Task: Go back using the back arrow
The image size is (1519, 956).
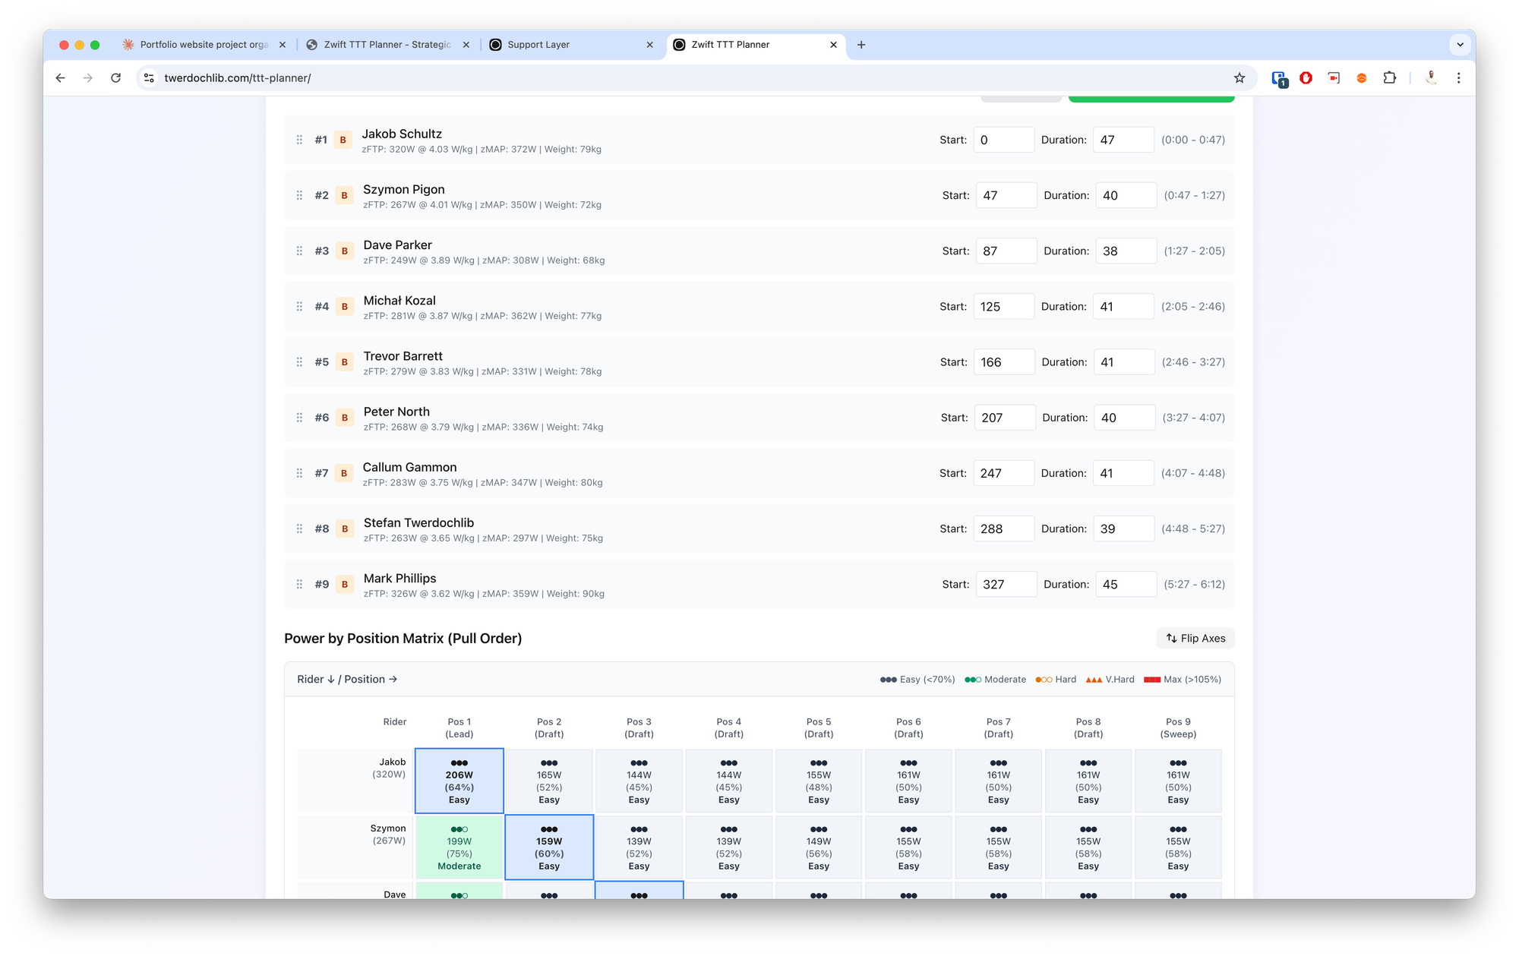Action: point(60,77)
